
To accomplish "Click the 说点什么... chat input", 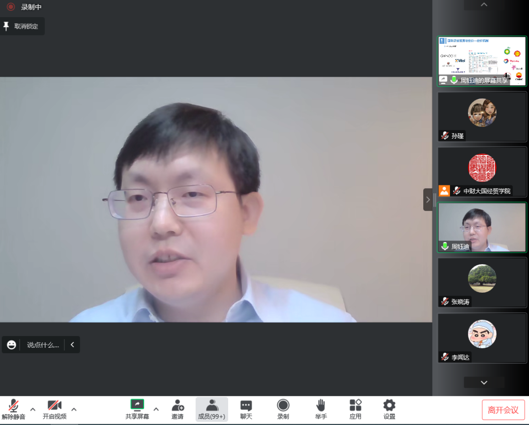I will pos(43,345).
